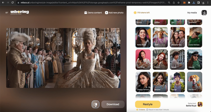211x112 pixels.
Task: Select the Cosmic style
Action: click(x=160, y=60)
